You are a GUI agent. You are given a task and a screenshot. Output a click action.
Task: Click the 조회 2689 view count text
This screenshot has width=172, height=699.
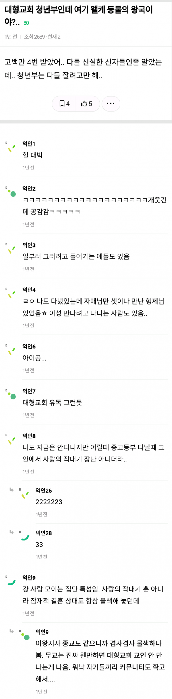[x=34, y=37]
